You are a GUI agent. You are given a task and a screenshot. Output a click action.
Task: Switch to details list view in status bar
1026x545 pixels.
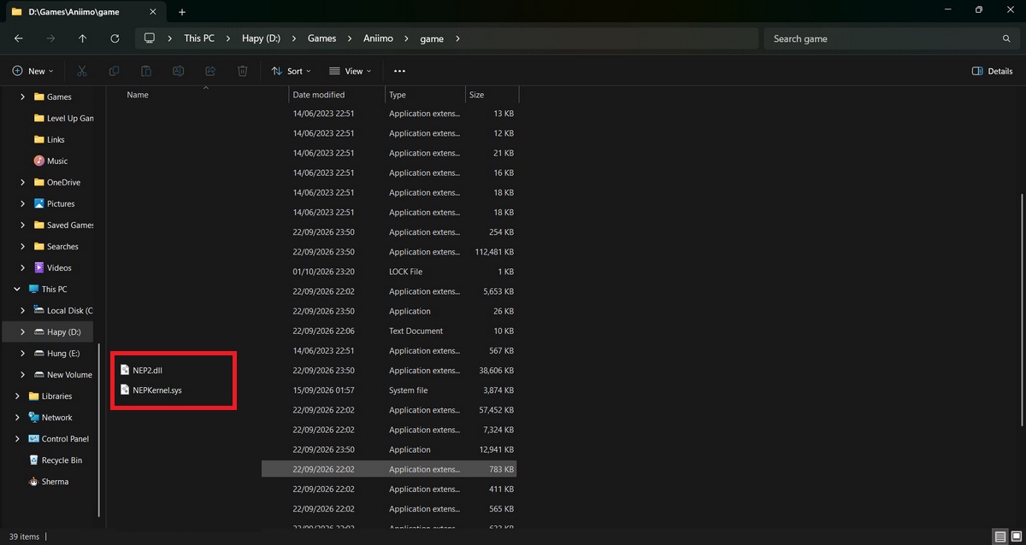click(x=999, y=536)
